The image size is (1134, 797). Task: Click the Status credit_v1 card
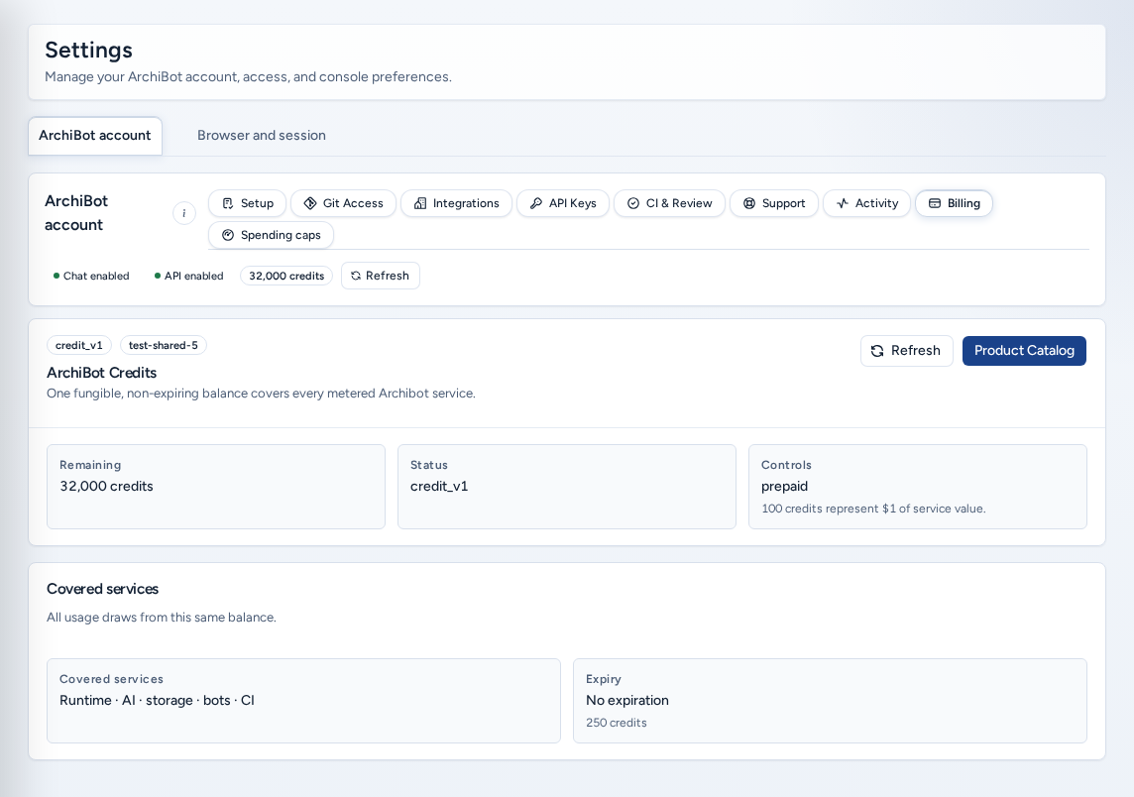[x=567, y=487]
